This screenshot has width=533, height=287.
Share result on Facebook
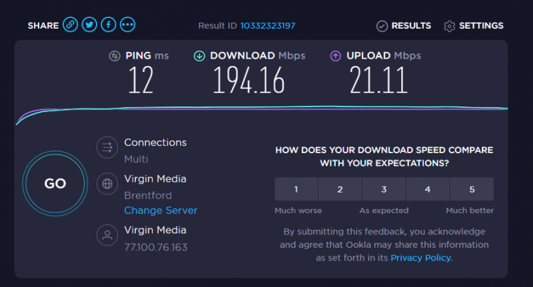click(x=108, y=25)
